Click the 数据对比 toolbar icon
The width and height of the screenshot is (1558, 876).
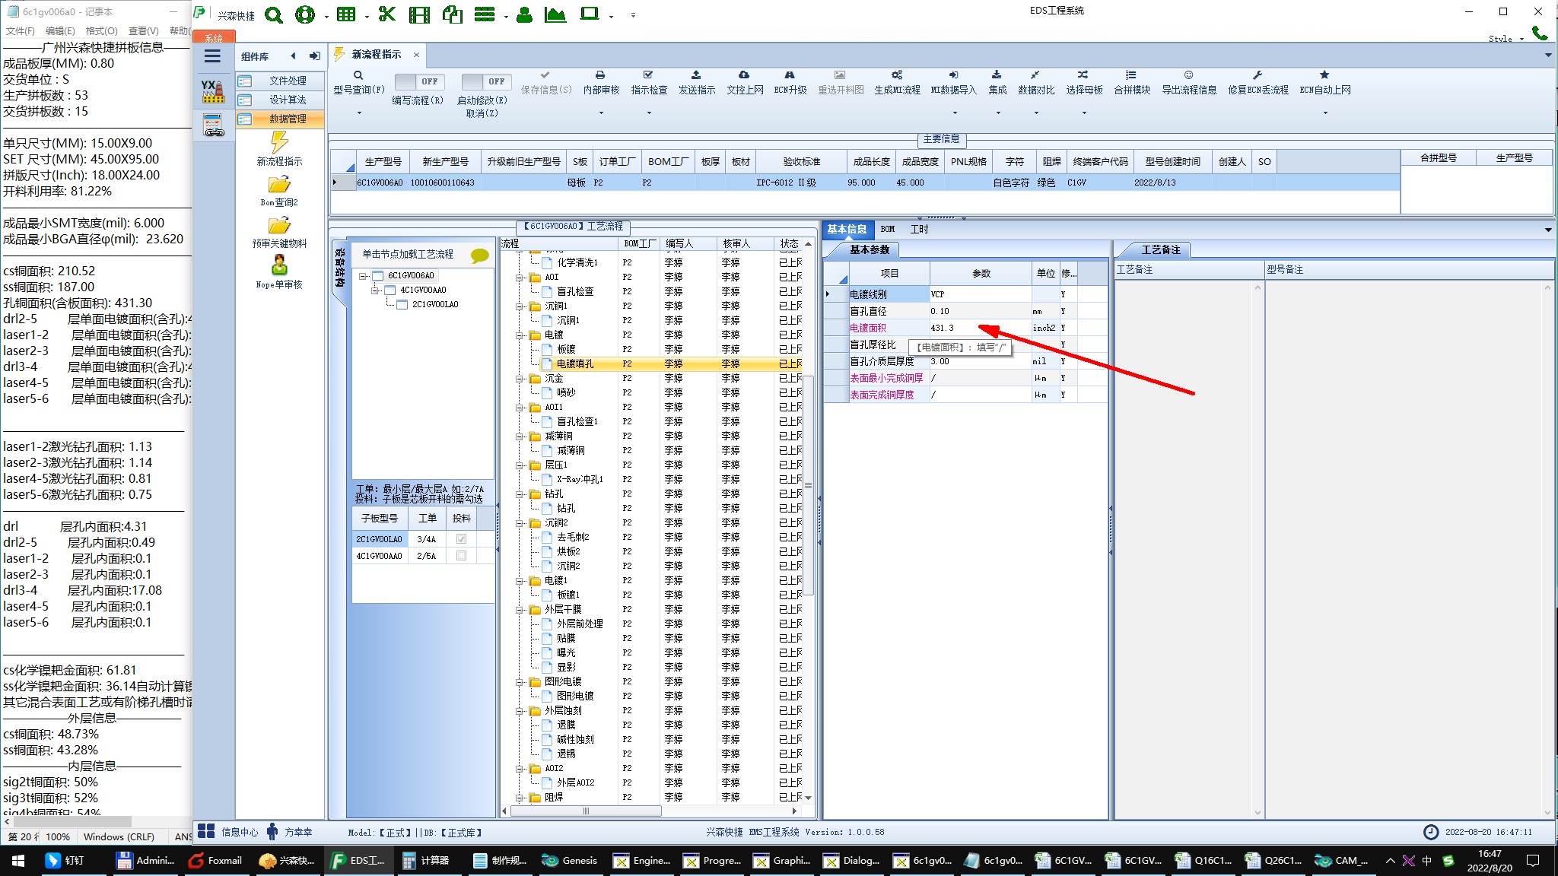click(1035, 75)
